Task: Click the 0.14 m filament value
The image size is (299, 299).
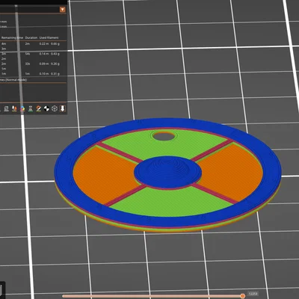Action: [44, 54]
